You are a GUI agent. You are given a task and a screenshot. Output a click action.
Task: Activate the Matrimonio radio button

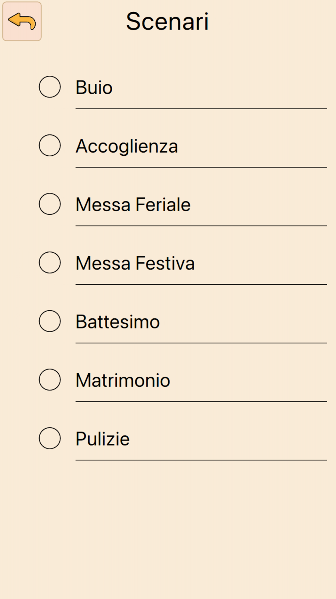tap(50, 380)
